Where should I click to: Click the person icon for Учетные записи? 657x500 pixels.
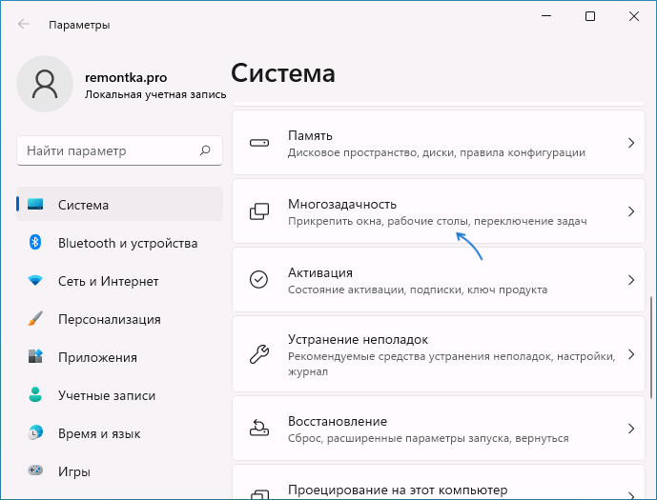click(35, 394)
